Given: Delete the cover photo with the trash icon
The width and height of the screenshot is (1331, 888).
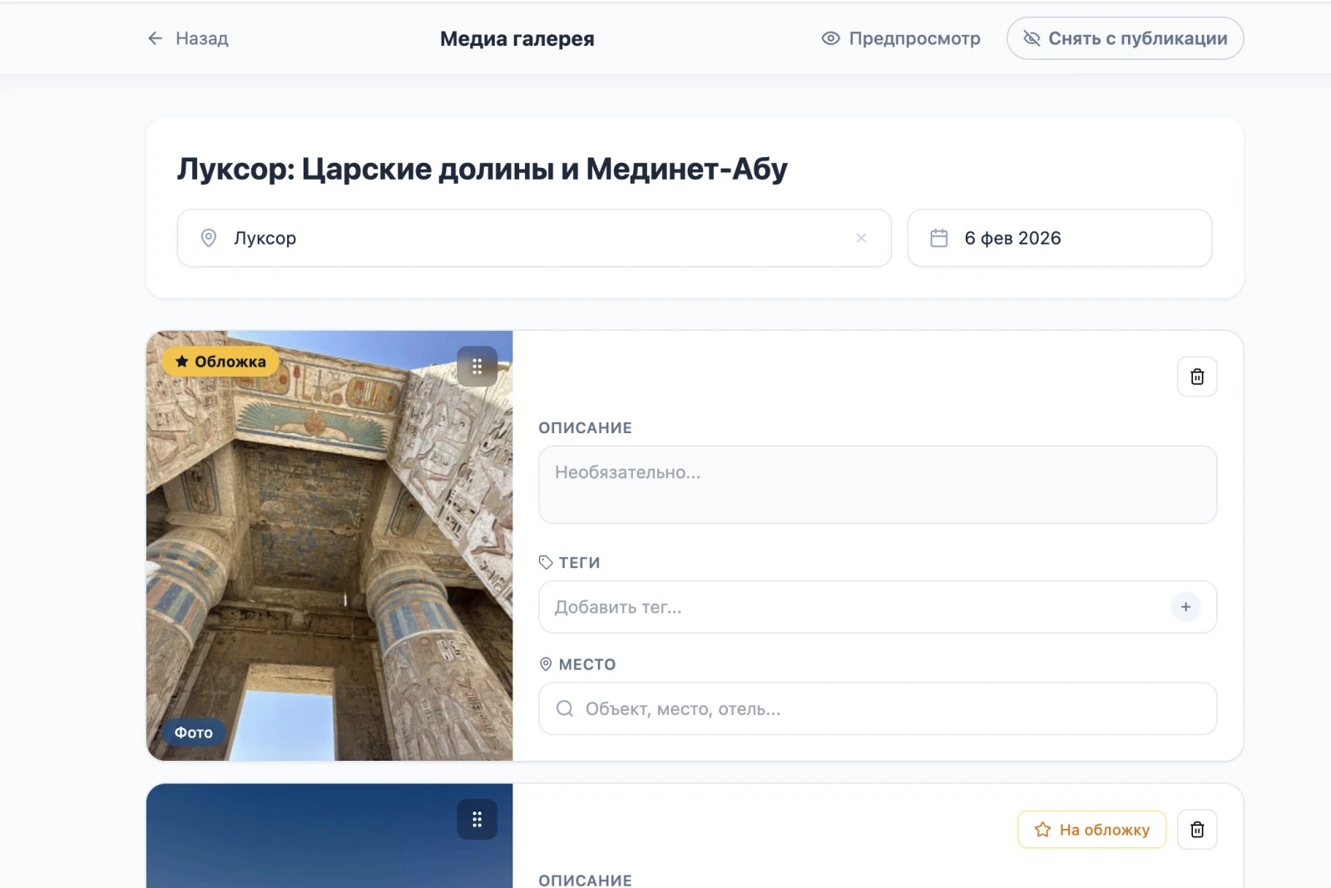Looking at the screenshot, I should click(x=1197, y=377).
